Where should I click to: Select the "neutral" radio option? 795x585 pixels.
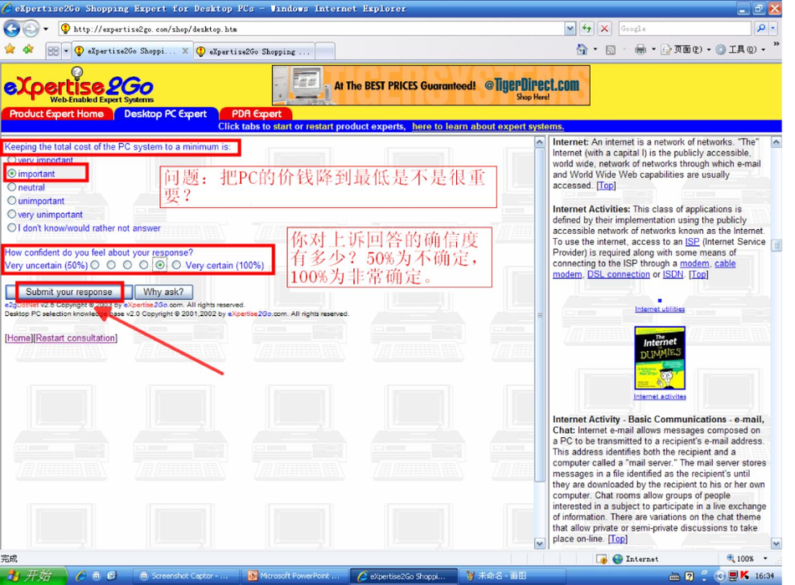coord(12,187)
